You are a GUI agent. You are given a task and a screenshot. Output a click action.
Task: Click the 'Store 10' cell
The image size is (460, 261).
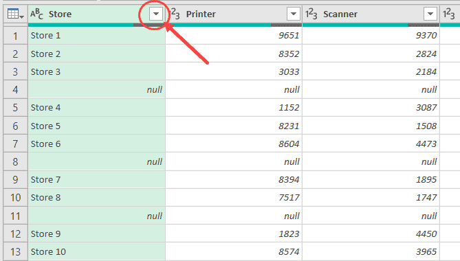click(96, 251)
